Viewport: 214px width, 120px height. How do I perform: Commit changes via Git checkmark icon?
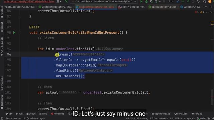tap(183, 1)
